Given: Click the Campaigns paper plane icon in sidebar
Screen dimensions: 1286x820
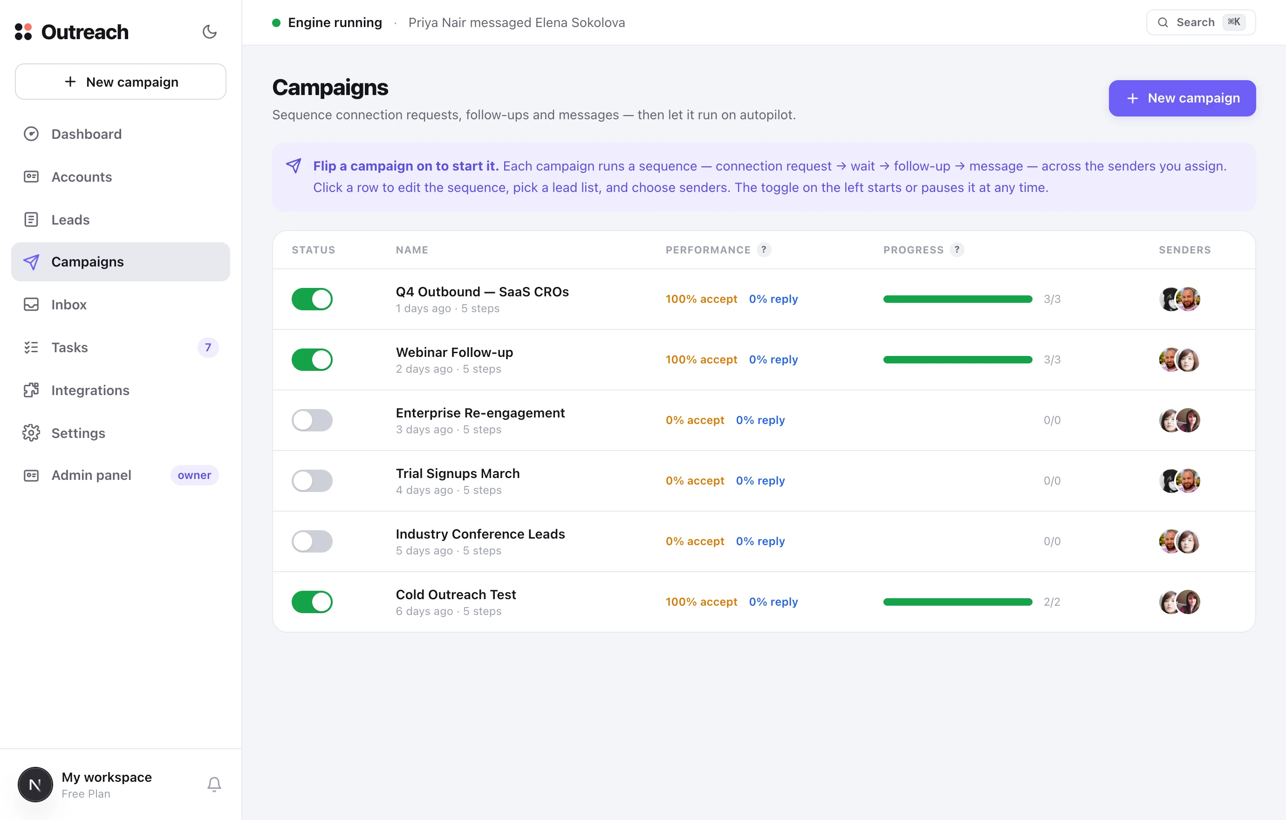Looking at the screenshot, I should tap(31, 261).
